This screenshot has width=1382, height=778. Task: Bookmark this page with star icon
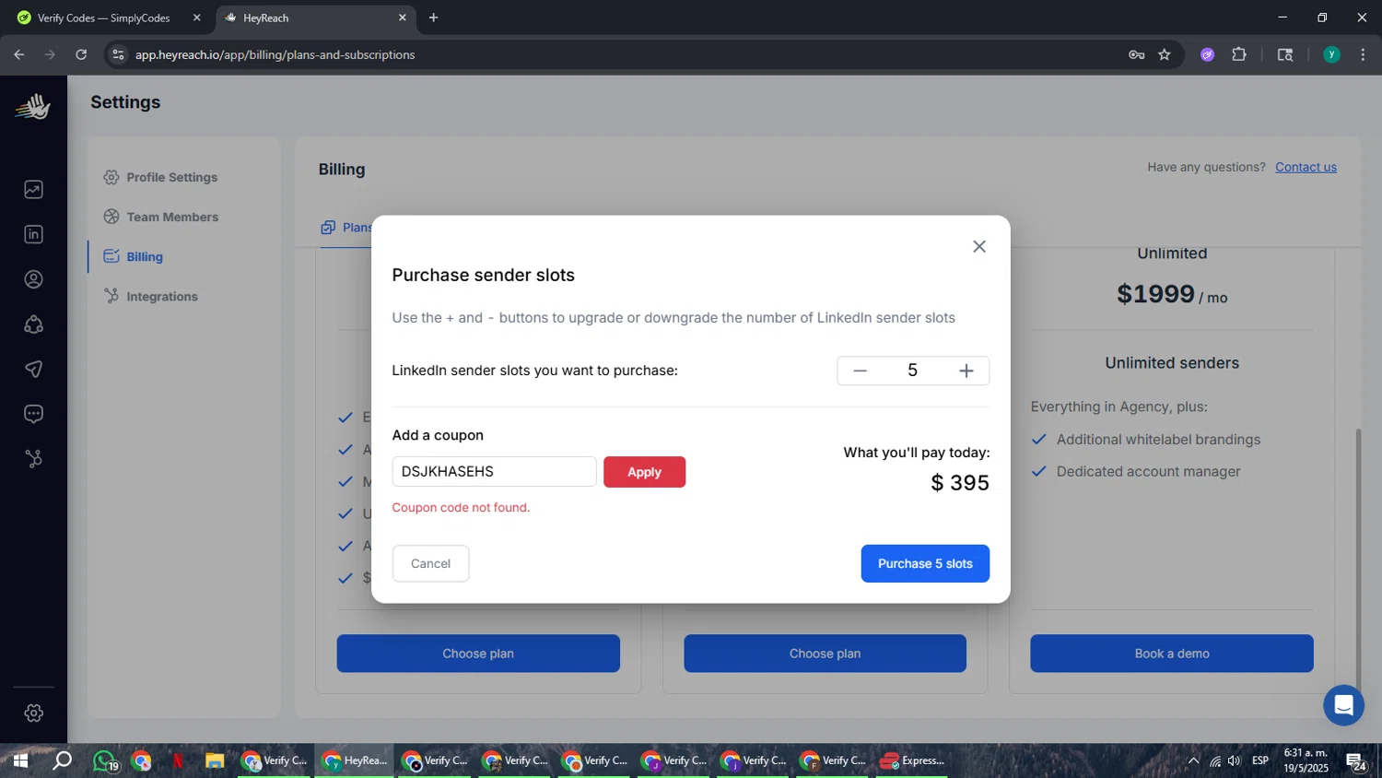(x=1165, y=54)
